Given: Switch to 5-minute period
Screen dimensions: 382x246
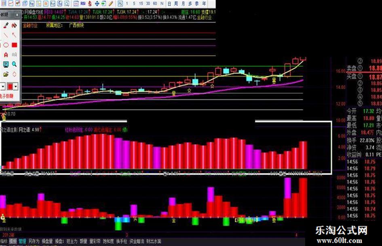Looking at the screenshot, I should click(x=134, y=3).
